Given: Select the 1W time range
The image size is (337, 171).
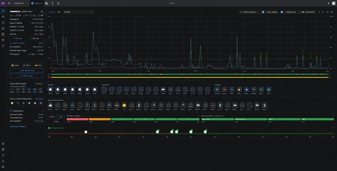Looking at the screenshot, I should [327, 12].
